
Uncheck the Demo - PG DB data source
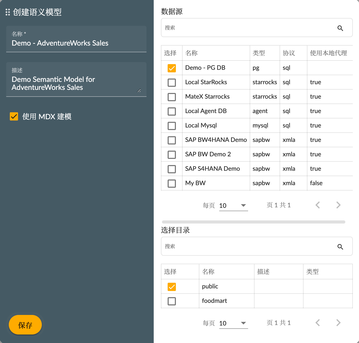(172, 68)
